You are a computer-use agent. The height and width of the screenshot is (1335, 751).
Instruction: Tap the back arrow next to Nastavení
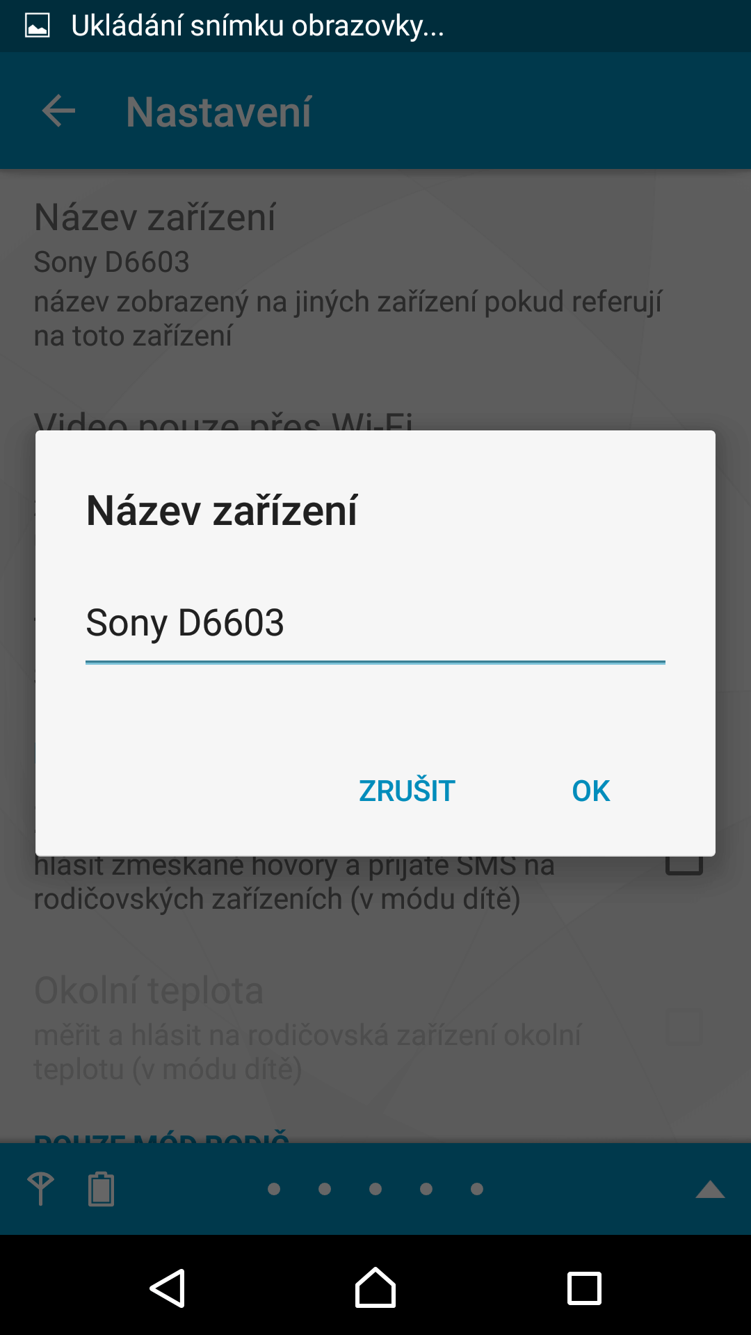[x=58, y=111]
